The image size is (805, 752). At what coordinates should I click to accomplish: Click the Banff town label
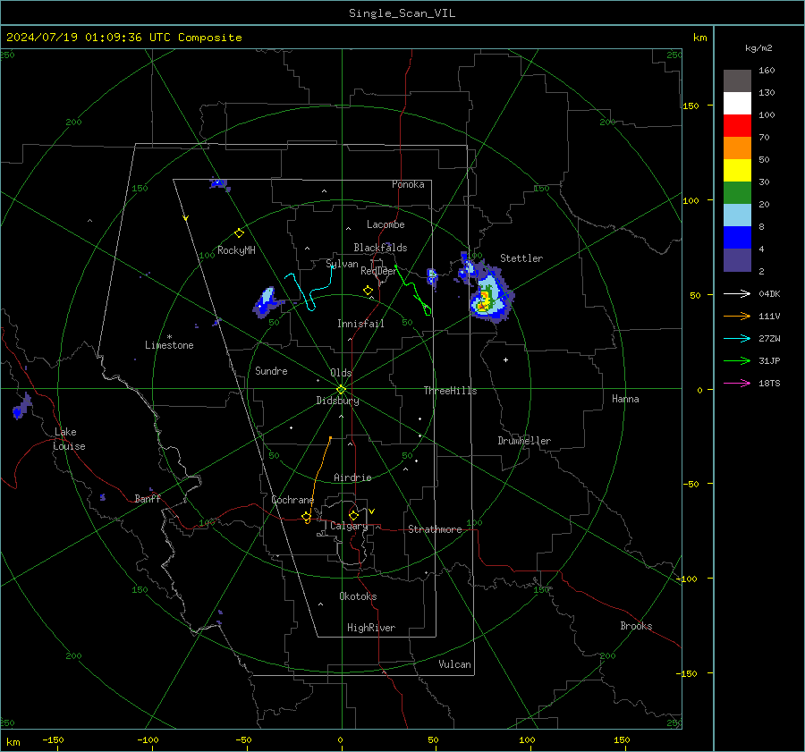click(148, 498)
